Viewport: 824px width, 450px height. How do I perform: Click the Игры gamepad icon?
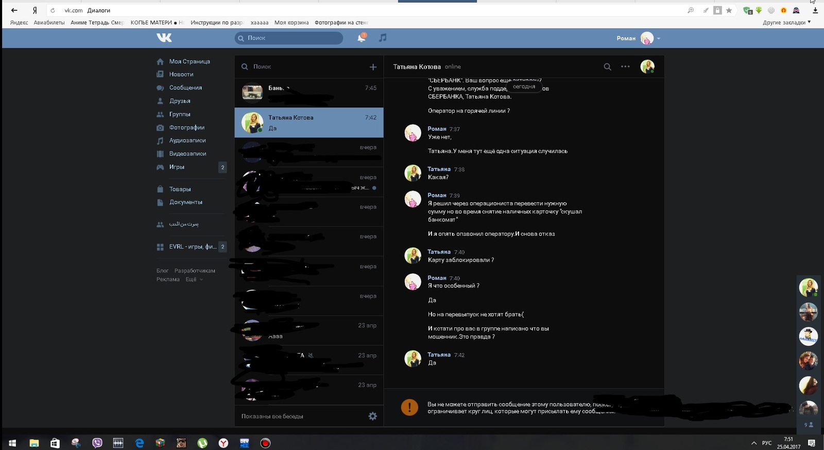point(160,167)
